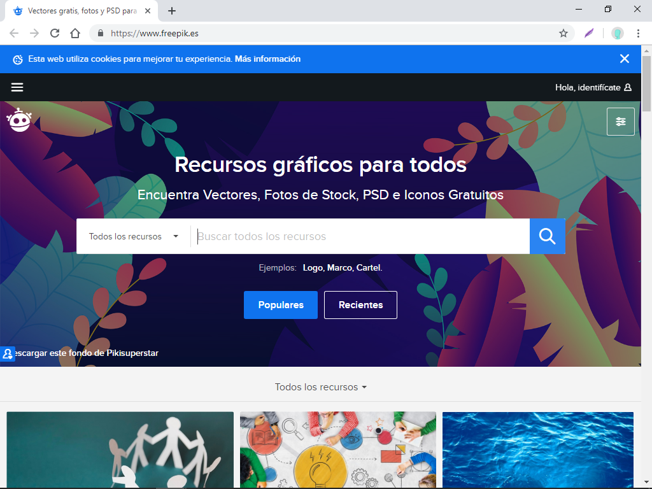Reload the page
Screen dimensions: 652x489
point(55,33)
